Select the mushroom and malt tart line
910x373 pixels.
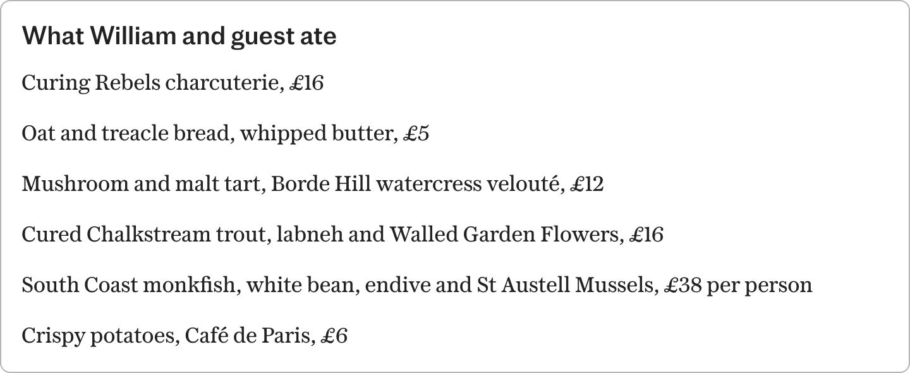(313, 184)
